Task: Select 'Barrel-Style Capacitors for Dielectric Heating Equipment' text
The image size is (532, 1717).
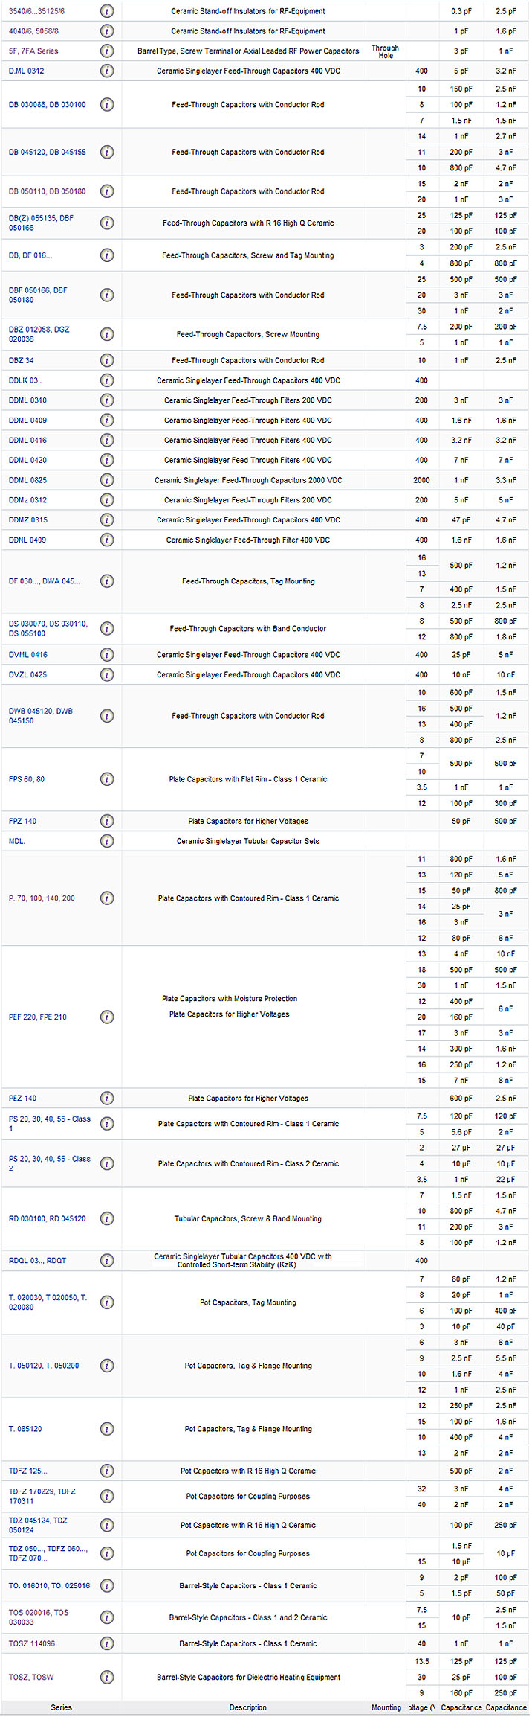Action: coord(248,1678)
